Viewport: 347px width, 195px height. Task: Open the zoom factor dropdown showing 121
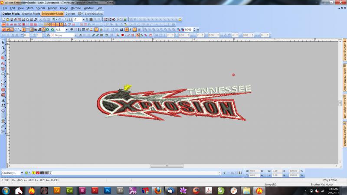tap(84, 19)
